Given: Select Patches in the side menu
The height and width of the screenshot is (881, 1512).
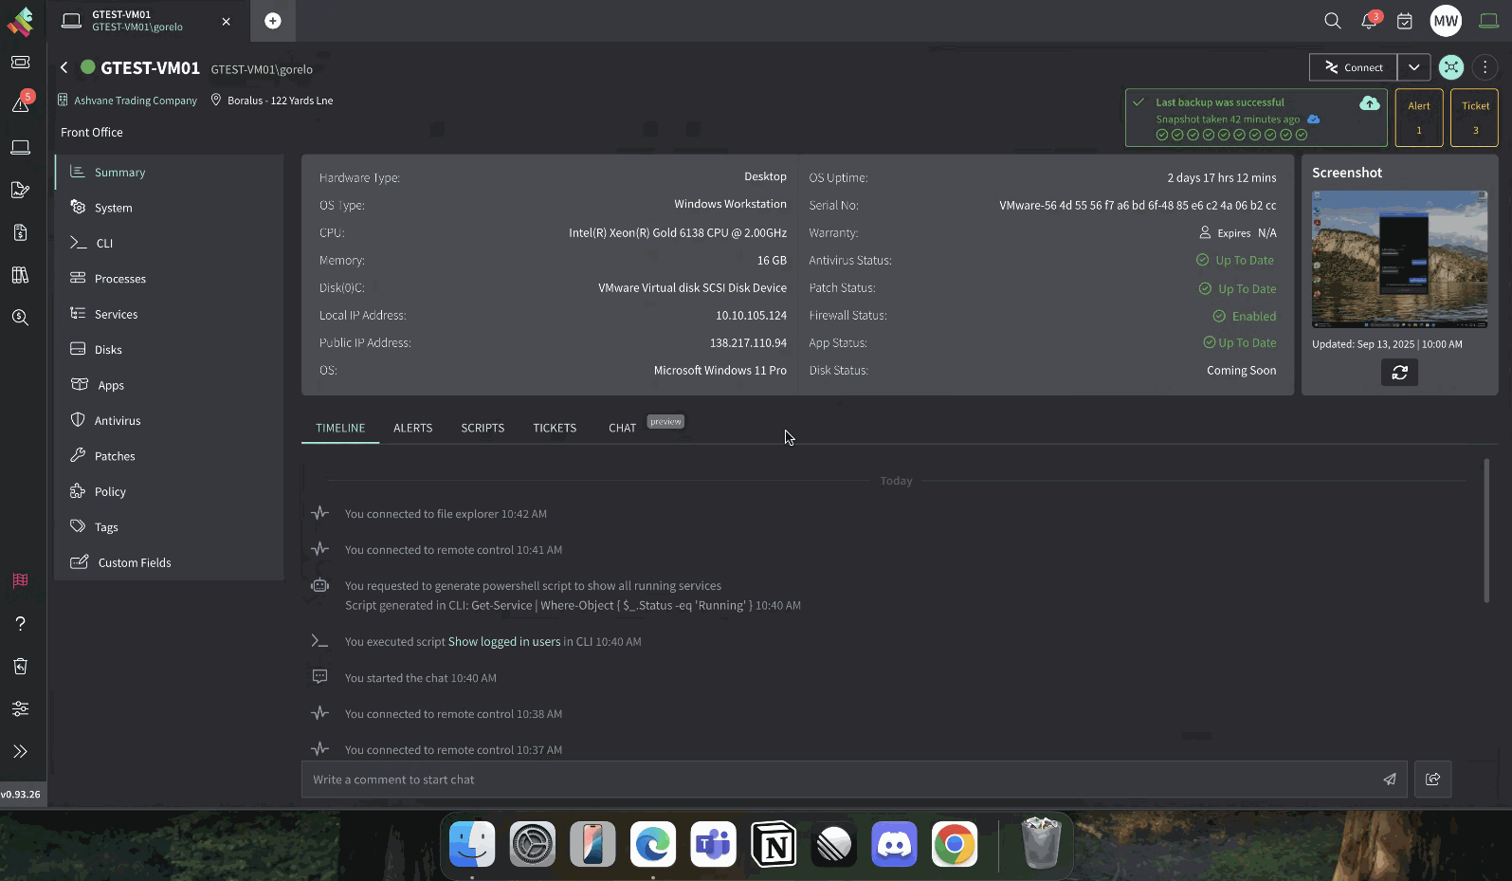Looking at the screenshot, I should 115,456.
